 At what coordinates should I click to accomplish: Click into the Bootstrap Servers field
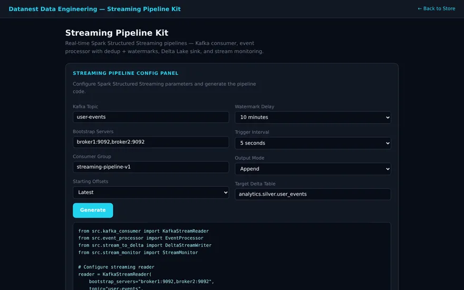click(151, 142)
